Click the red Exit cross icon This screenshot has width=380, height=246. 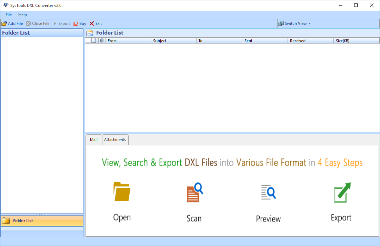tap(91, 23)
